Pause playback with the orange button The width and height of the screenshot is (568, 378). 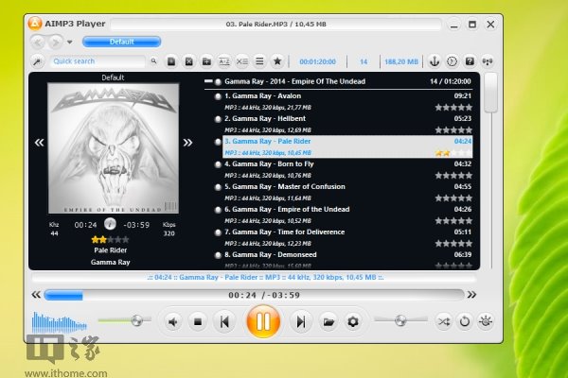pyautogui.click(x=262, y=322)
